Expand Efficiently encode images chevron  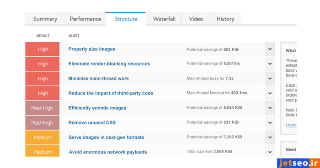pyautogui.click(x=270, y=108)
